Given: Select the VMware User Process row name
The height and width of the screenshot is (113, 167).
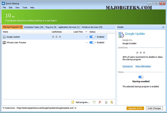Looking at the screenshot, I should point(16,42).
